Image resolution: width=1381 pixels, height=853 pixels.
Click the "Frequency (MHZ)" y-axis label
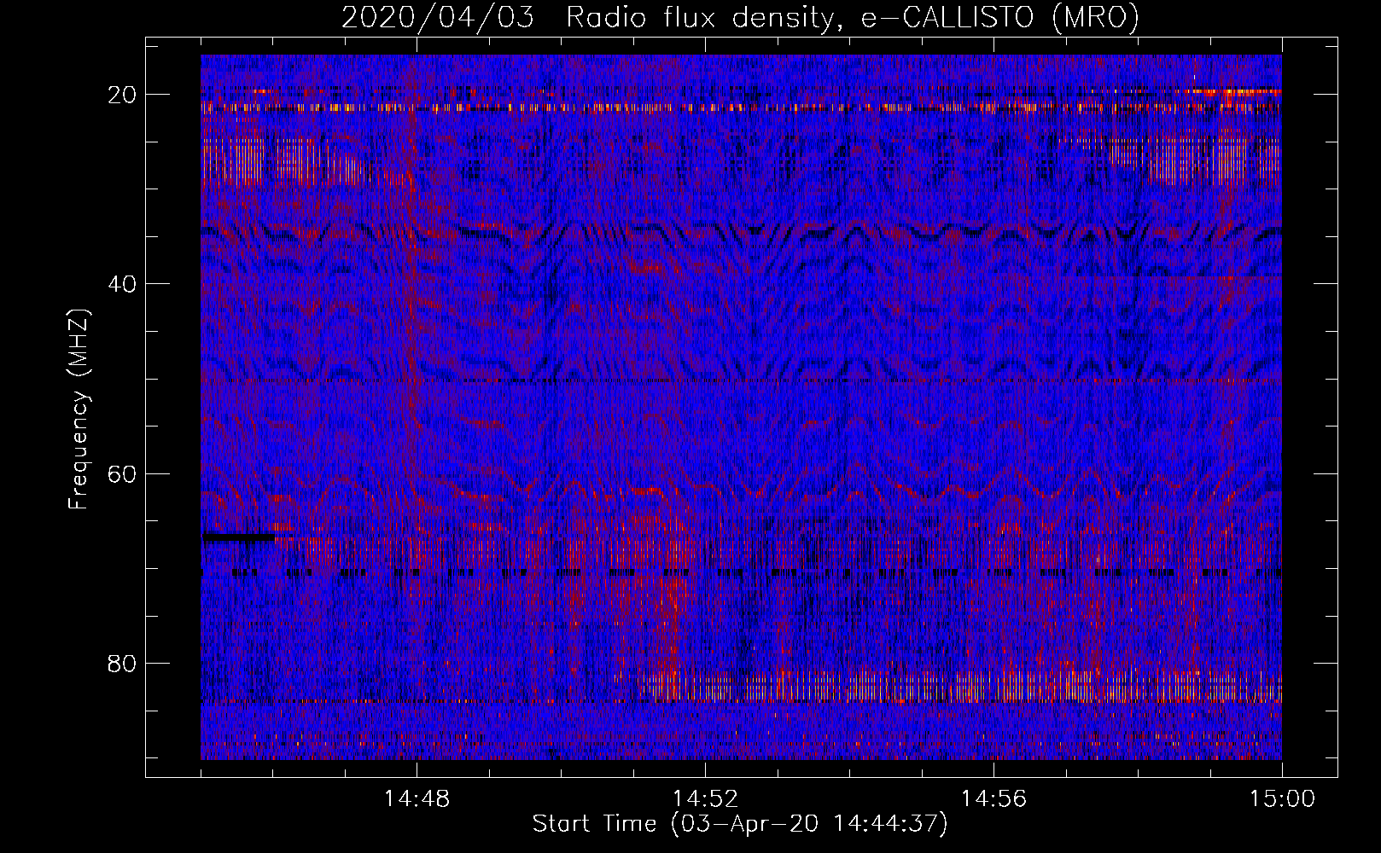[x=79, y=409]
